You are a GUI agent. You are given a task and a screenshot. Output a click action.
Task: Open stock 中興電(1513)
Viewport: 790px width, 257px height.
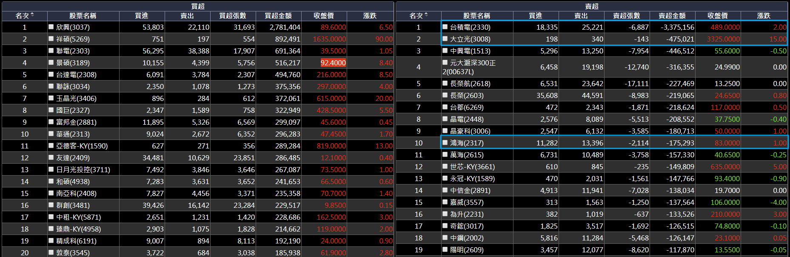pos(471,51)
